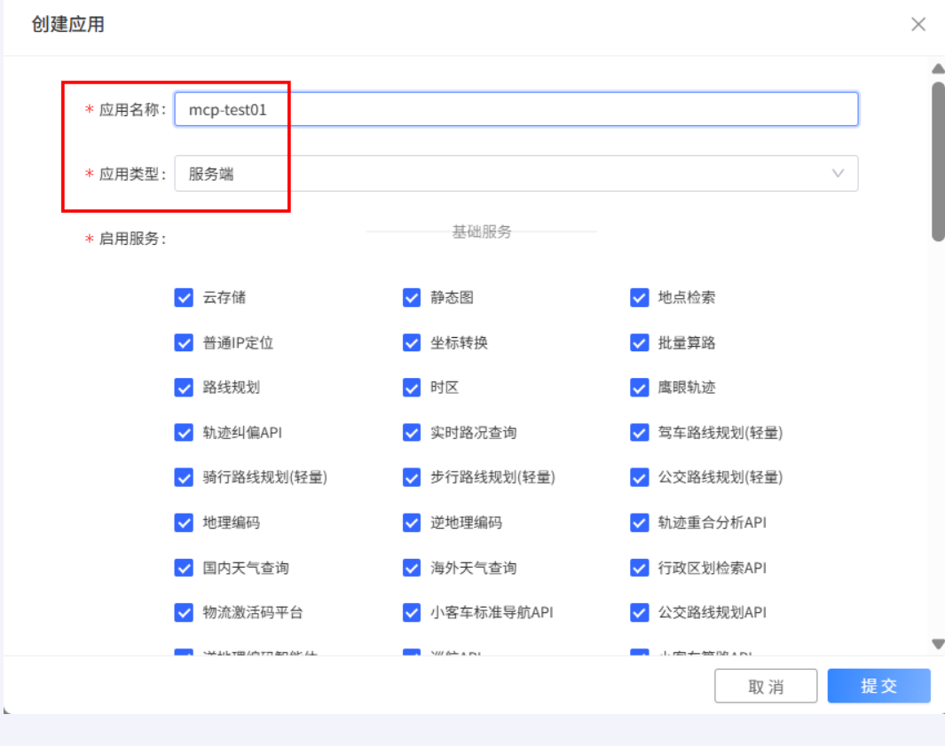The height and width of the screenshot is (746, 945).
Task: Uncheck 普通IP定位 service
Action: (184, 343)
